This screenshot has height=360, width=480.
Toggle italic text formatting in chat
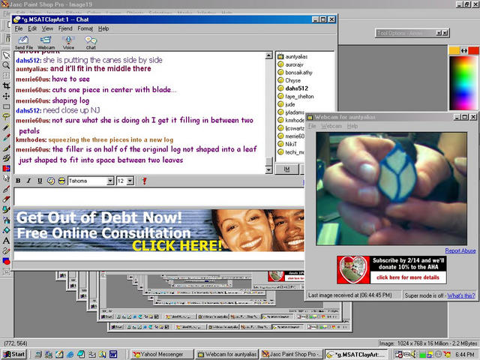(x=28, y=181)
